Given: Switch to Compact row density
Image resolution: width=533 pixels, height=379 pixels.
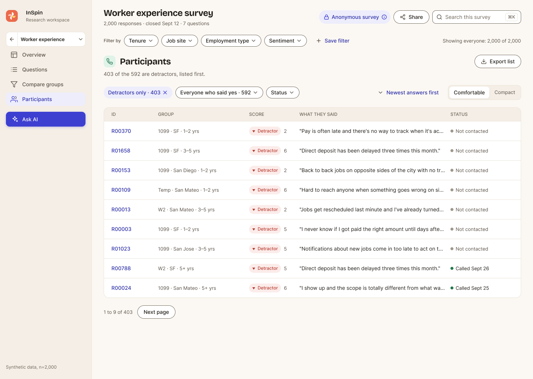Looking at the screenshot, I should [504, 93].
